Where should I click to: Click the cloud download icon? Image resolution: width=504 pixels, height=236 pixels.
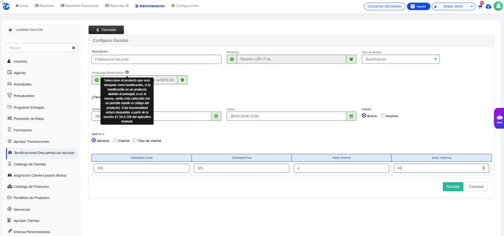coord(489,6)
